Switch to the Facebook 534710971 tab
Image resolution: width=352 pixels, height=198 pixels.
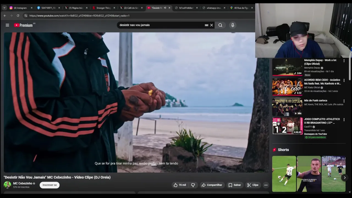tap(48, 8)
